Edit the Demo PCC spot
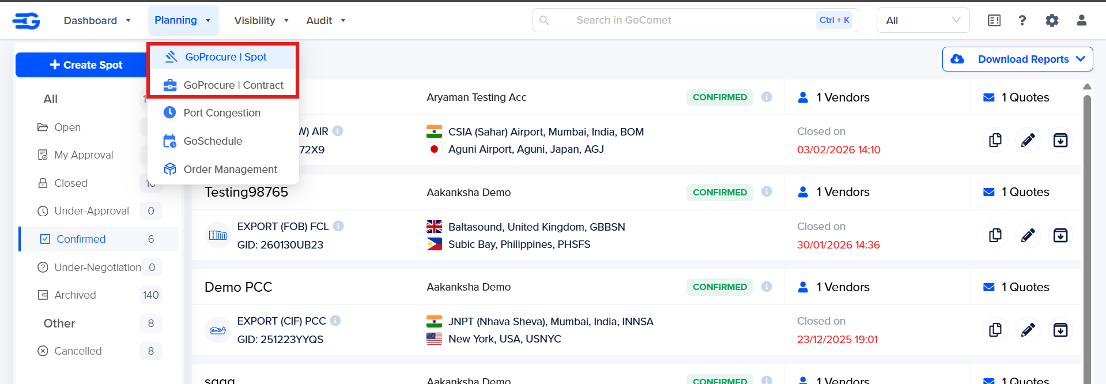Image resolution: width=1106 pixels, height=384 pixels. (1028, 330)
